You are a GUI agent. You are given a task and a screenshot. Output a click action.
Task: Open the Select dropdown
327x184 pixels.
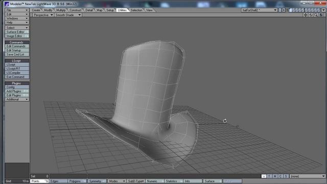pos(17,28)
